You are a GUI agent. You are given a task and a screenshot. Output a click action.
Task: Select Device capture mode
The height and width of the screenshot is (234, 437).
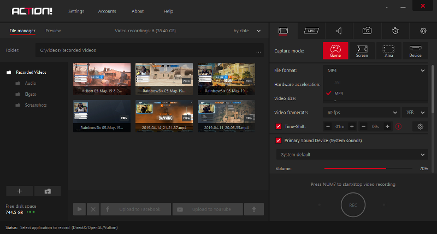coord(415,51)
